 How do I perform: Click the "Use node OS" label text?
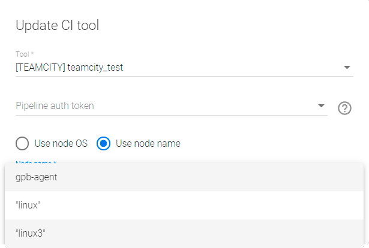pos(61,143)
